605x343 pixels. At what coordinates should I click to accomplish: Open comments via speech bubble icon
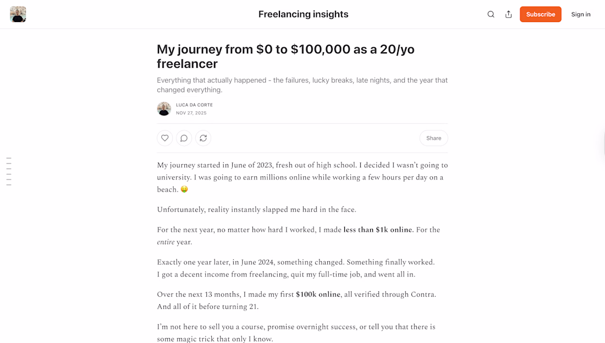(x=184, y=138)
